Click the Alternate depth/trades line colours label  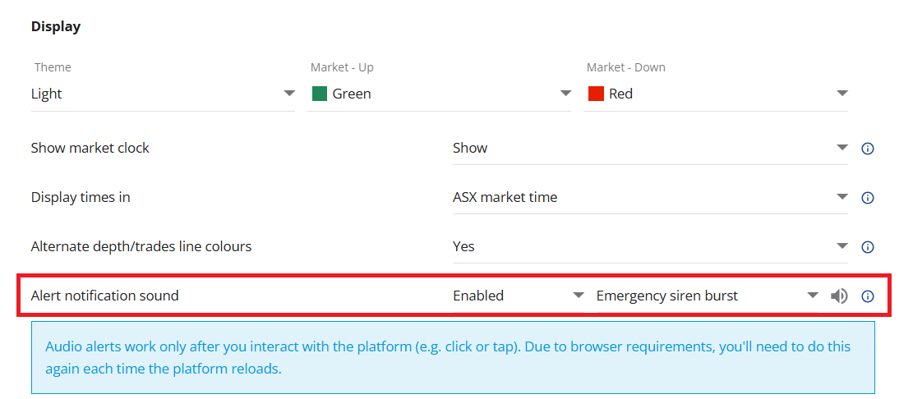(141, 246)
